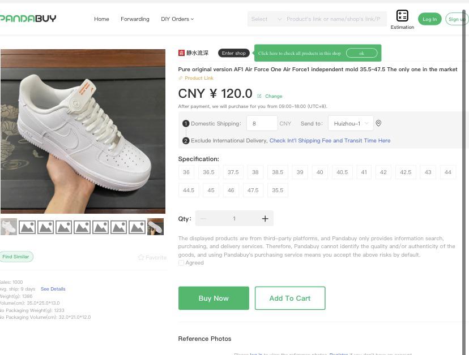Viewport: 469px width, 355px height.
Task: Navigate to Home
Action: click(x=101, y=19)
